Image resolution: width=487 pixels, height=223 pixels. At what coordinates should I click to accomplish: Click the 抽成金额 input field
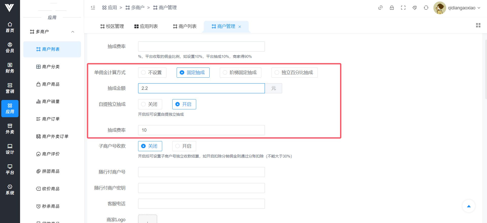pos(201,88)
